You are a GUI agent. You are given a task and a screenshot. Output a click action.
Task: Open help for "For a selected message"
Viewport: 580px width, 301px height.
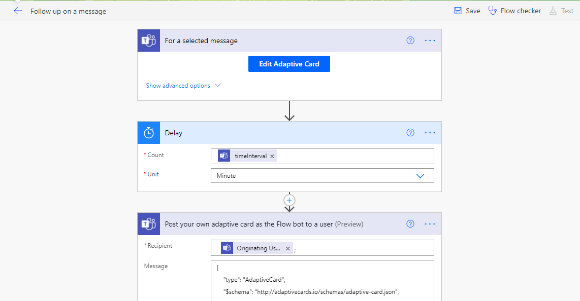pyautogui.click(x=410, y=40)
